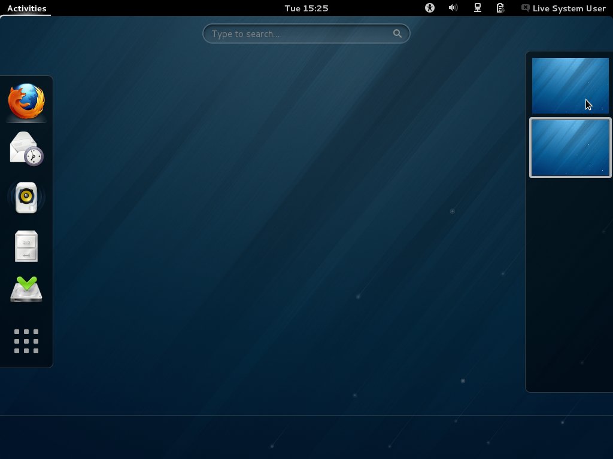Start the Rhythmbox music player
The image size is (613, 459).
[x=26, y=197]
